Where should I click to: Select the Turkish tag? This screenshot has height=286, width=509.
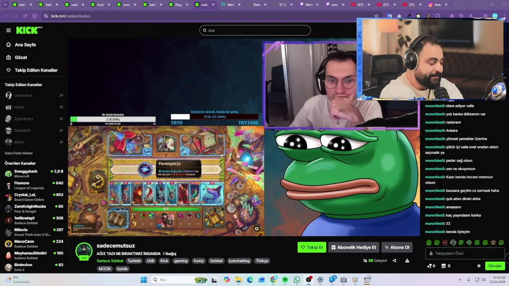(x=134, y=261)
